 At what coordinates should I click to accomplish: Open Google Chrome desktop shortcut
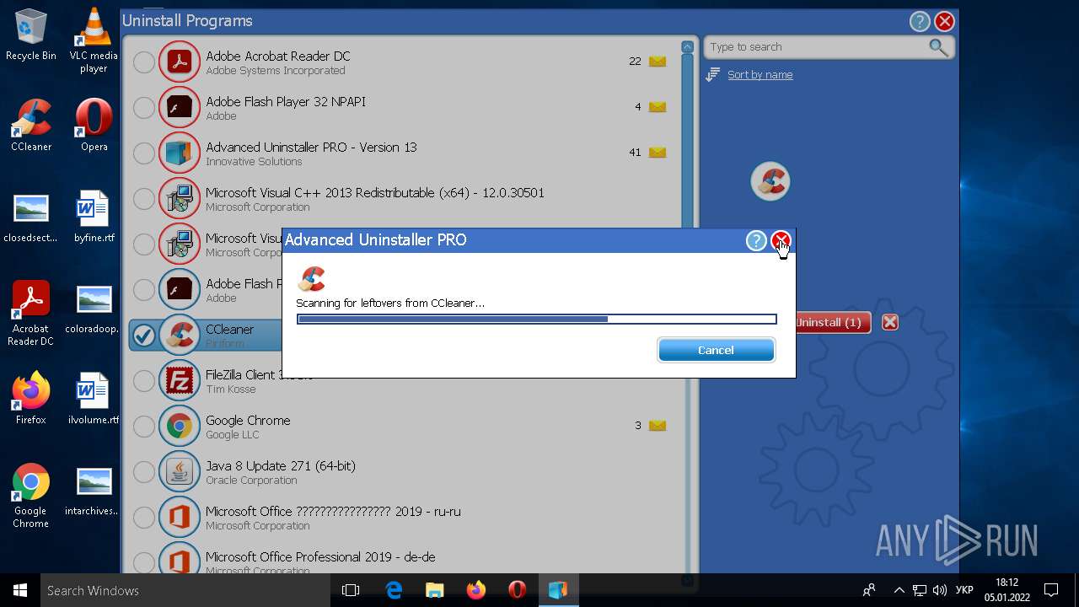31,495
